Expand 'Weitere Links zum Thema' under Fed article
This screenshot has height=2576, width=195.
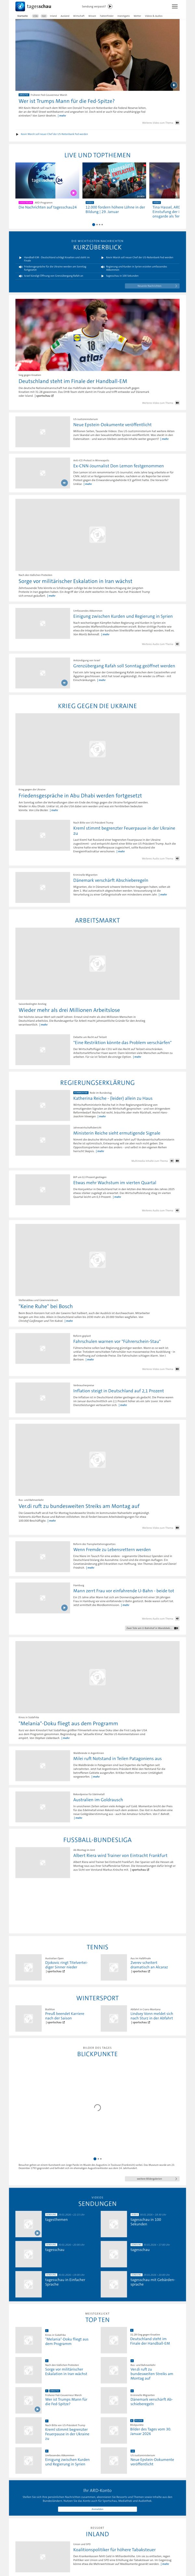click(x=159, y=122)
